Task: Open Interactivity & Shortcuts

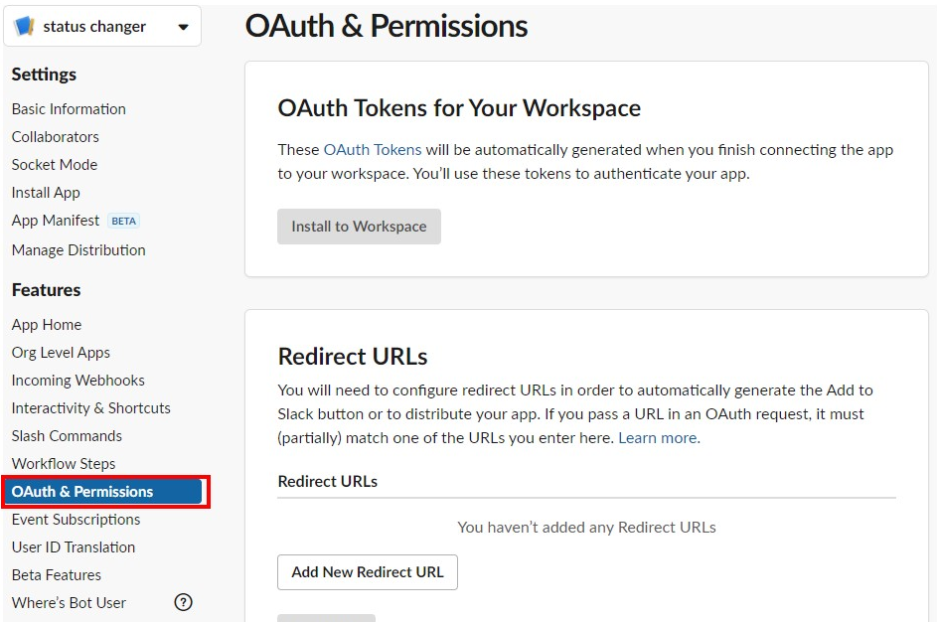Action: coord(90,408)
